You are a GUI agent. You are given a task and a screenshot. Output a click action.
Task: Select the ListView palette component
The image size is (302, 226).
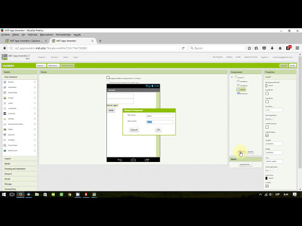[11, 114]
